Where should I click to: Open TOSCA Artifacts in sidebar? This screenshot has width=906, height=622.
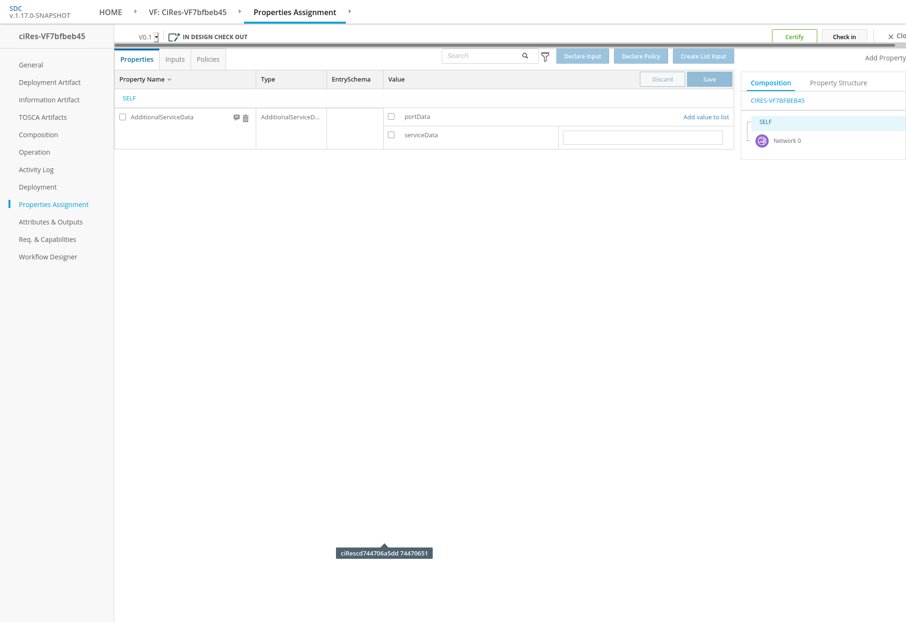point(42,117)
